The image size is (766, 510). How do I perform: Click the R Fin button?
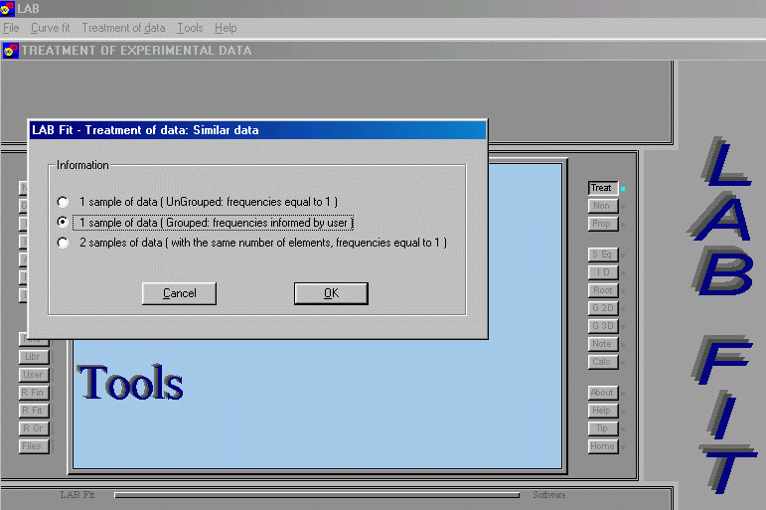pyautogui.click(x=34, y=393)
